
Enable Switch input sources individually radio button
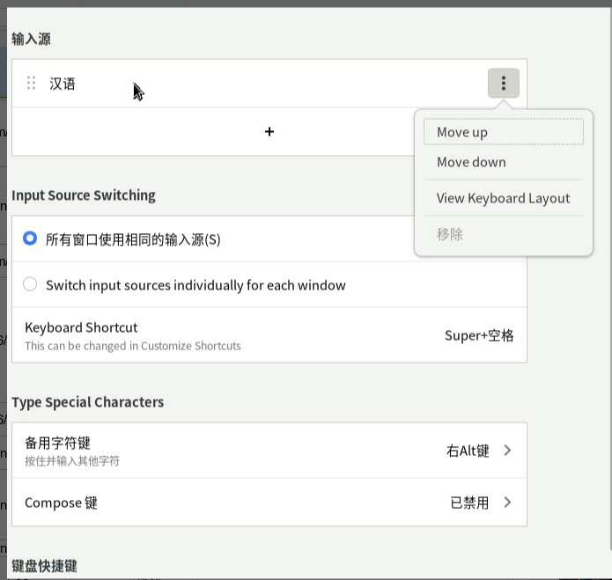pyautogui.click(x=30, y=284)
